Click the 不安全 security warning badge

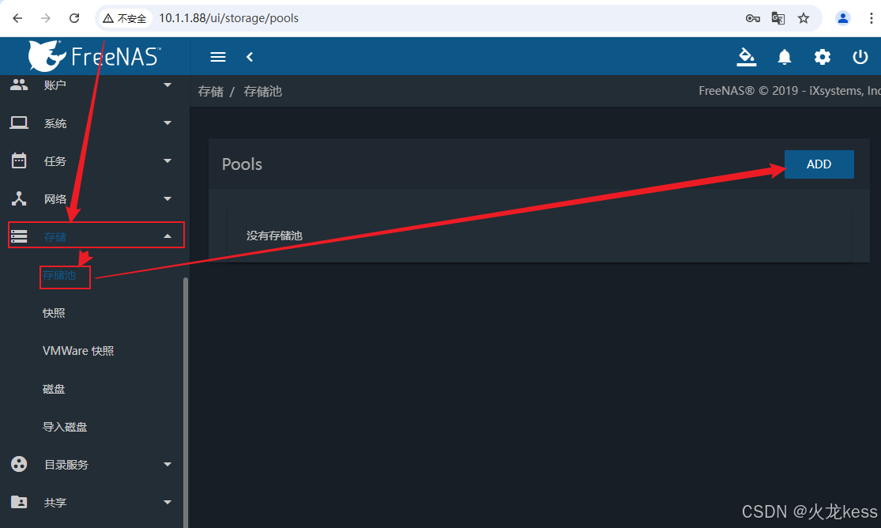(x=125, y=18)
